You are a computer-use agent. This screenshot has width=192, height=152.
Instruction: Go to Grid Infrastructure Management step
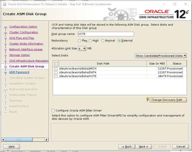pos(29,61)
